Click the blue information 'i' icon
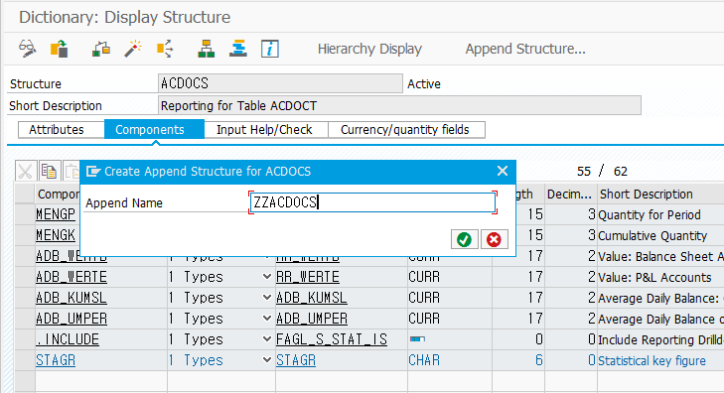Viewport: 724px width, 393px height. coord(270,49)
